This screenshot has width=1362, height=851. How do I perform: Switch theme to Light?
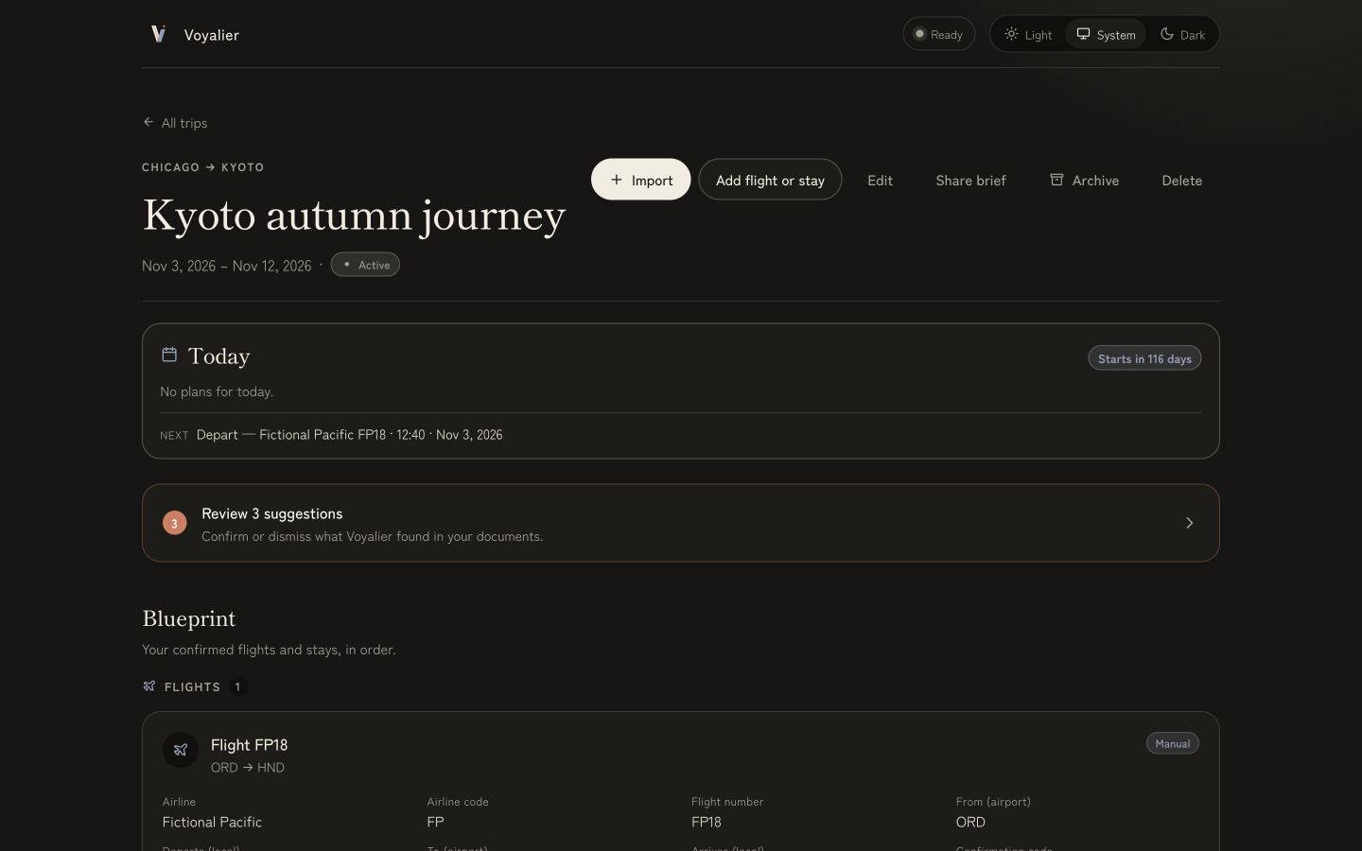click(x=1028, y=34)
